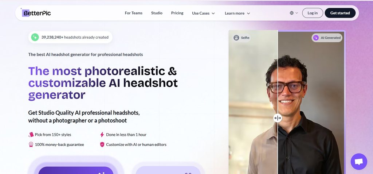This screenshot has width=373, height=174.
Task: Click "Customize with AI or human editors" text
Action: click(136, 144)
